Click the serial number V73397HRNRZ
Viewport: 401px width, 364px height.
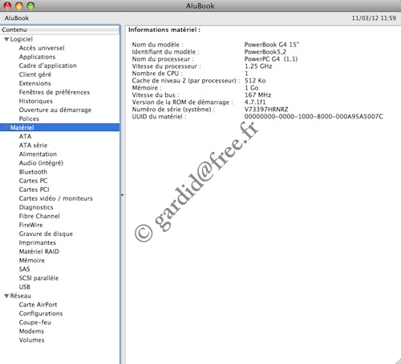pos(266,110)
